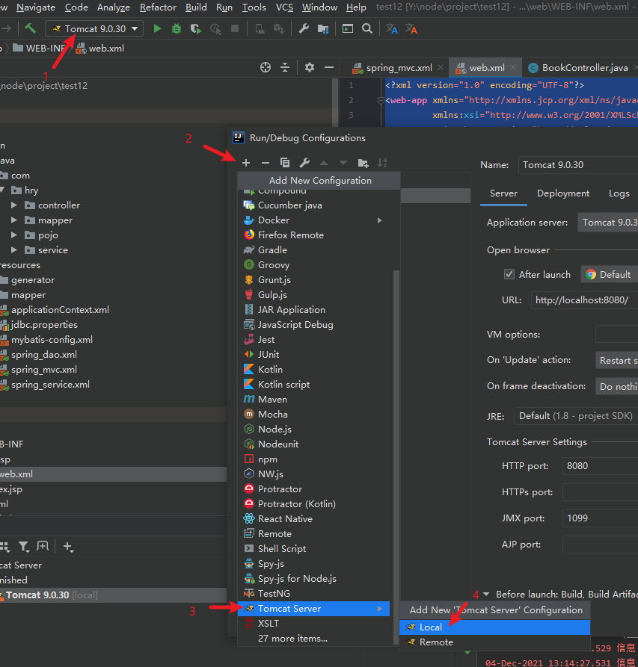Select JUnit configuration type
Viewport: 638px width, 667px height.
313,355
